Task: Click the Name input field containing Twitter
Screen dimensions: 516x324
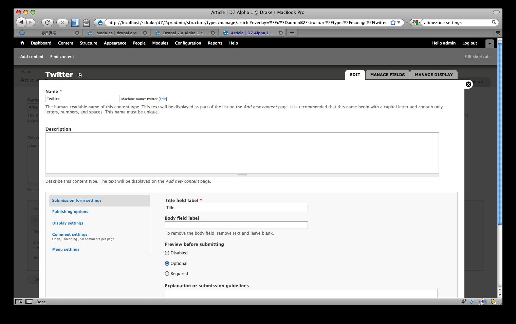Action: pyautogui.click(x=82, y=99)
